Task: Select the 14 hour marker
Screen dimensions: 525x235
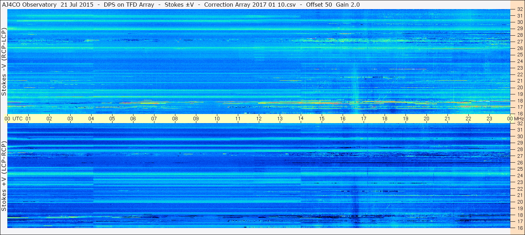Action: [x=301, y=119]
